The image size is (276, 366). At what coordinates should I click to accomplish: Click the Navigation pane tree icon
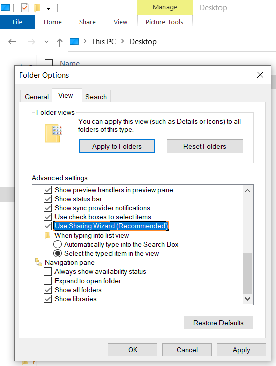pos(38,262)
